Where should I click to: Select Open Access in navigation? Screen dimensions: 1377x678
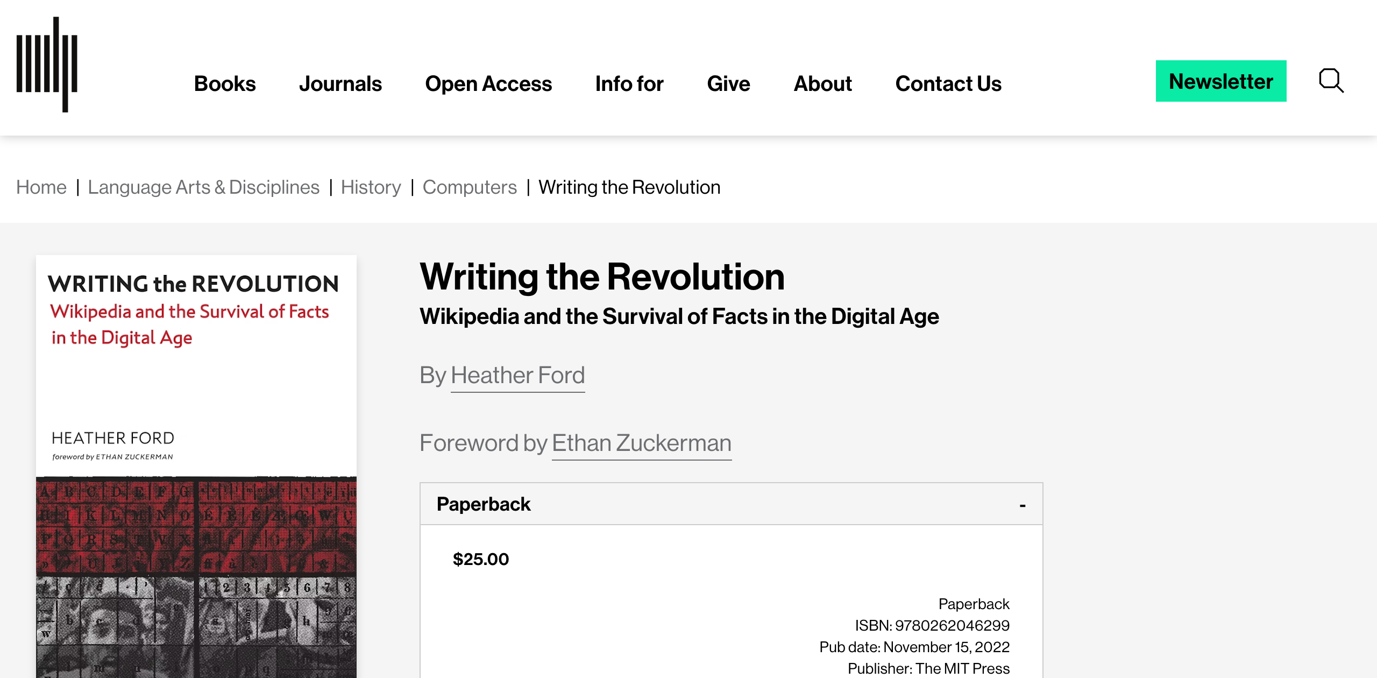coord(488,83)
